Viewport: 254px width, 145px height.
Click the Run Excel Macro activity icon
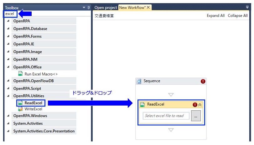click(x=20, y=74)
